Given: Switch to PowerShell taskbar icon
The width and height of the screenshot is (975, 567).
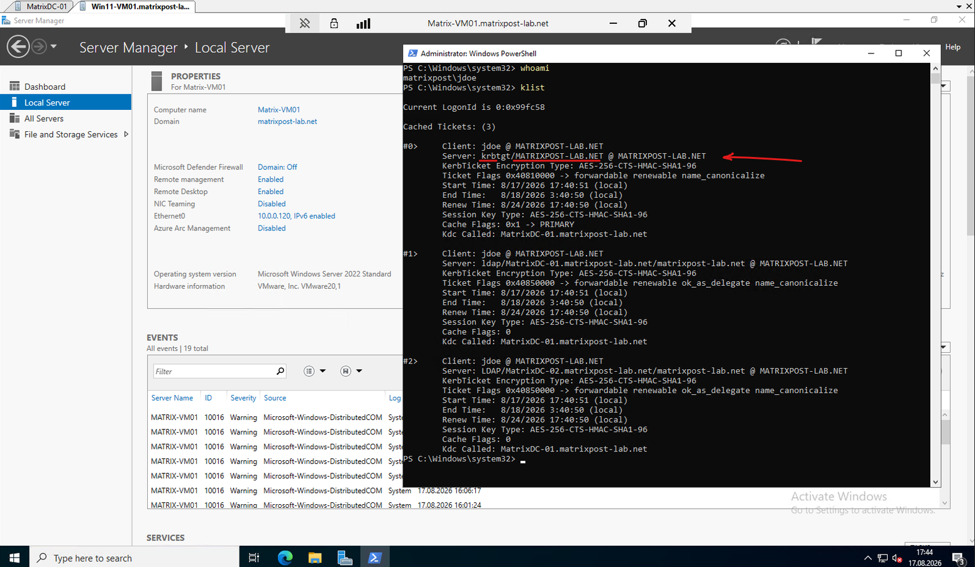Looking at the screenshot, I should (x=375, y=558).
